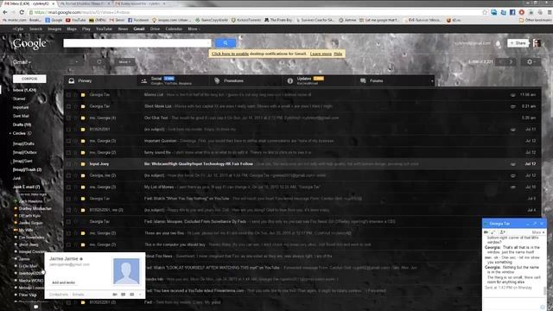Open the Gmail dropdown under Google logo
553x311 pixels.
22,62
